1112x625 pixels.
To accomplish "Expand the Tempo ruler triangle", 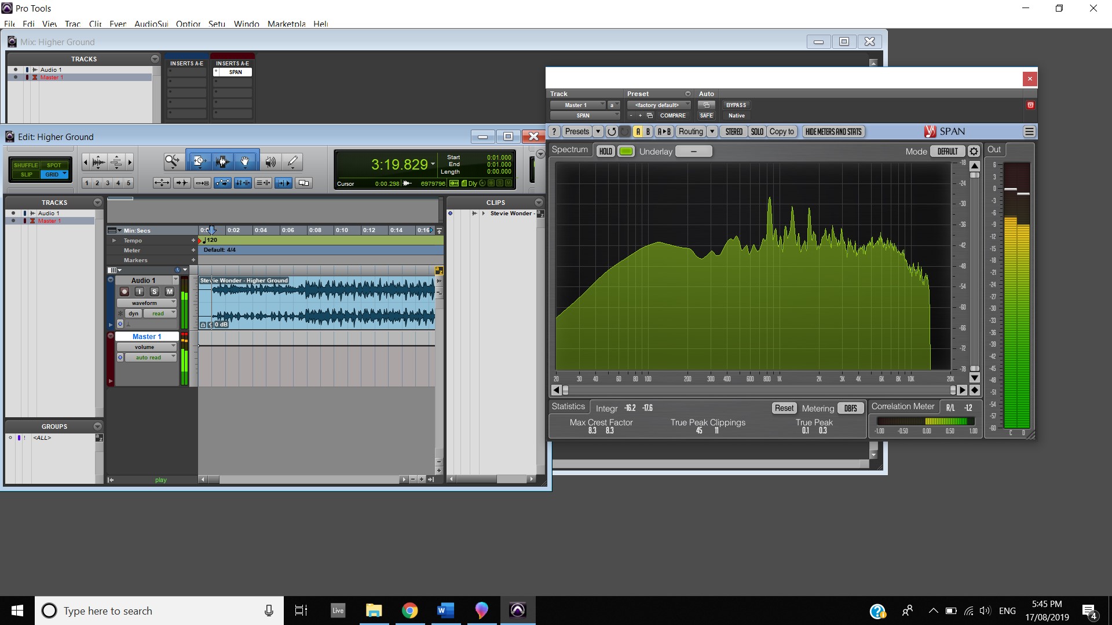I will click(x=114, y=240).
